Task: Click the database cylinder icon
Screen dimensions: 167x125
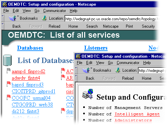Action: coord(7,60)
